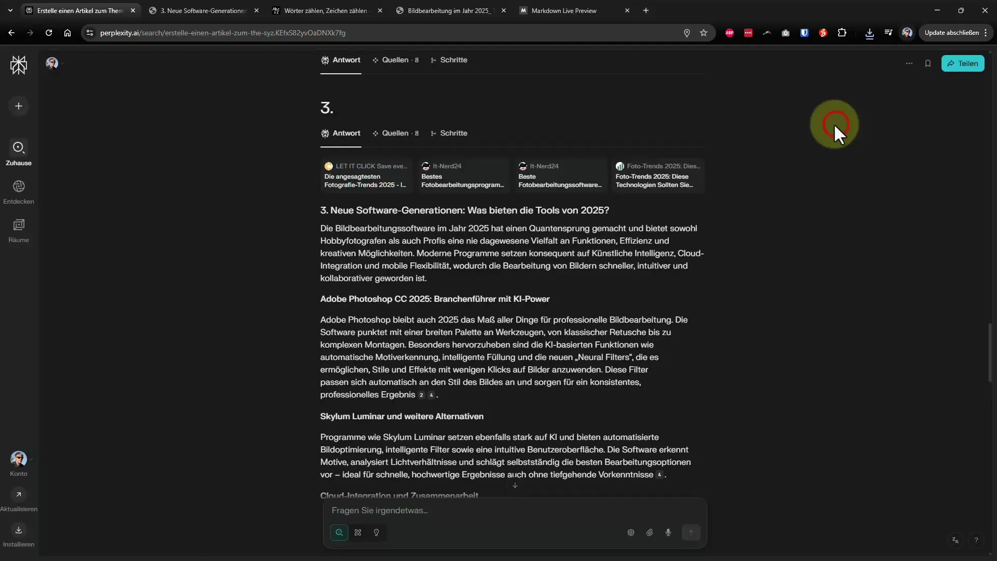Viewport: 997px width, 561px height.
Task: Open the lower Antwort tab under heading 3
Action: (x=341, y=133)
